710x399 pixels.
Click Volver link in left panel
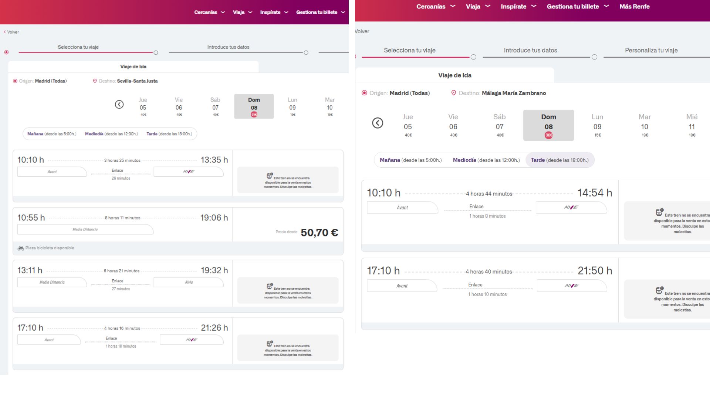click(11, 32)
